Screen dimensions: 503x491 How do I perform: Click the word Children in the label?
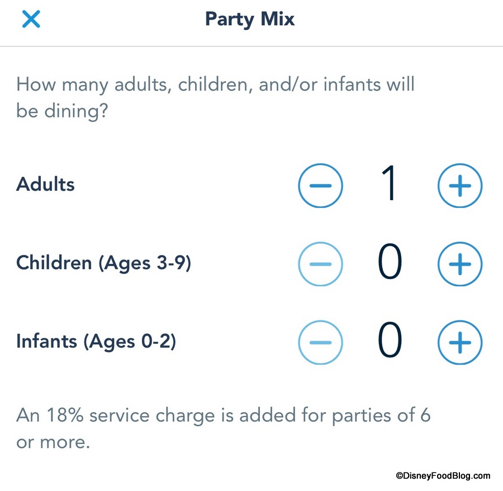(54, 263)
